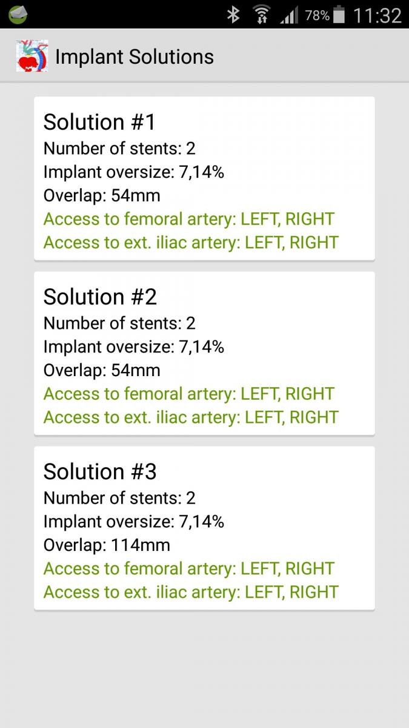This screenshot has height=728, width=409.
Task: Tap the Implant Solutions title text
Action: 135,57
